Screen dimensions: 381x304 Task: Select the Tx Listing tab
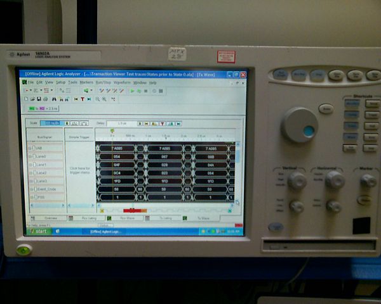[x=165, y=217]
